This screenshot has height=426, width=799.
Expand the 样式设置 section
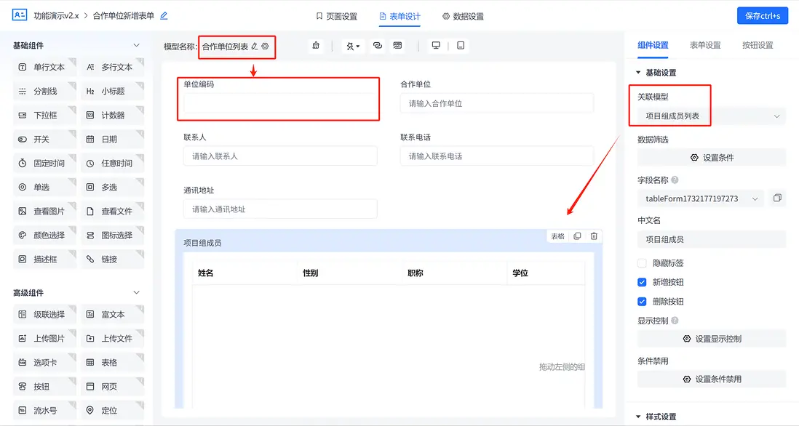coord(638,417)
